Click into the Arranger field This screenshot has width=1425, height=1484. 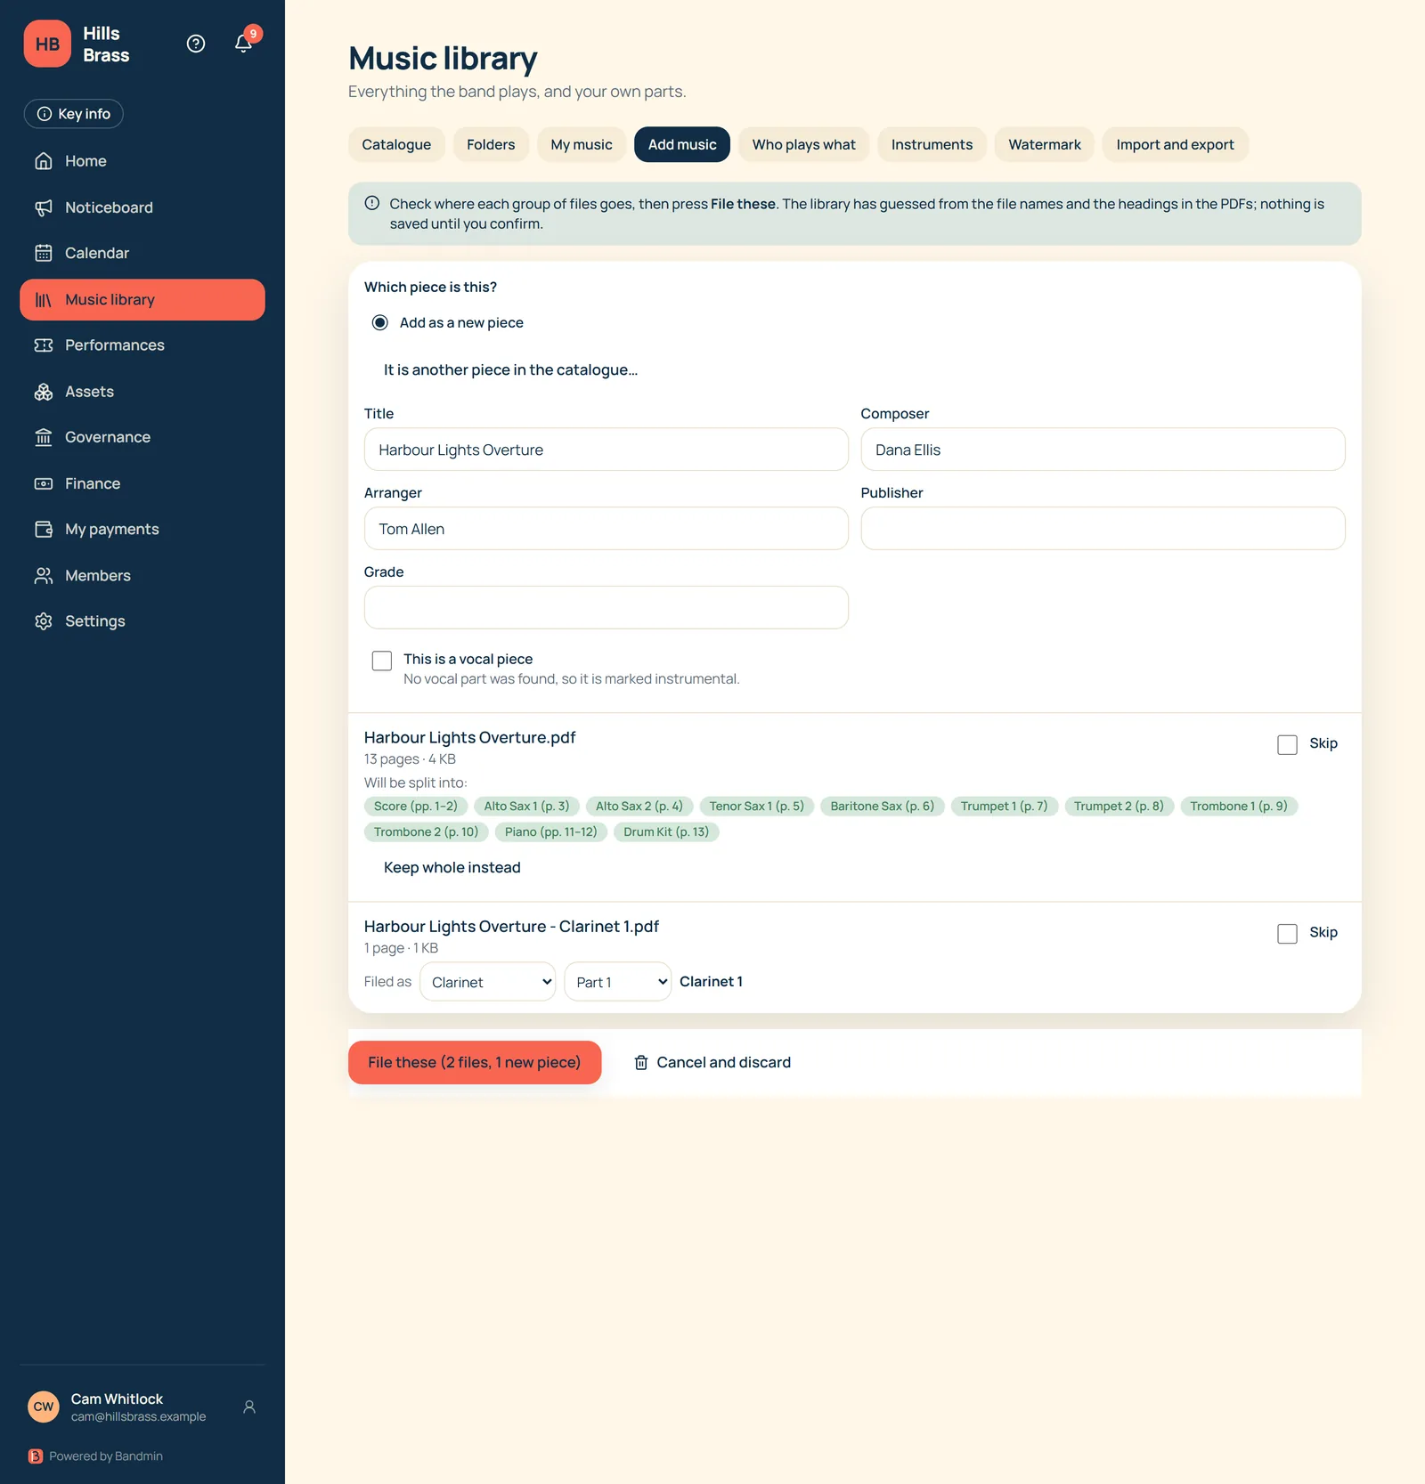point(607,529)
